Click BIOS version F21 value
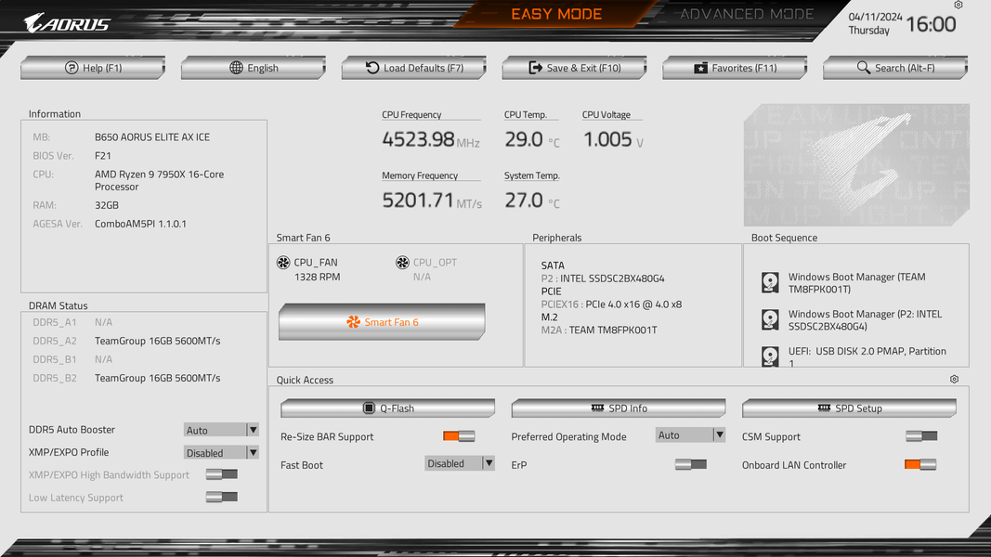 (103, 155)
